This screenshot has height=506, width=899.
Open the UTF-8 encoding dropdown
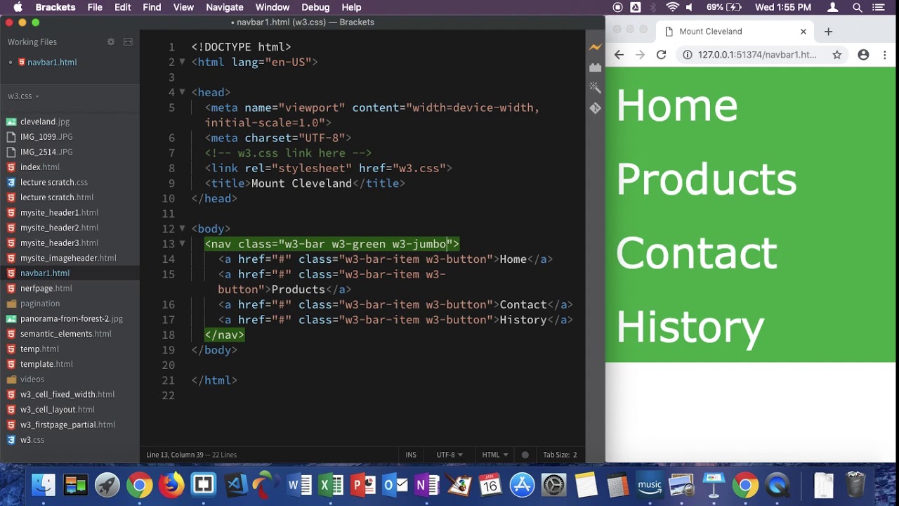click(x=449, y=455)
